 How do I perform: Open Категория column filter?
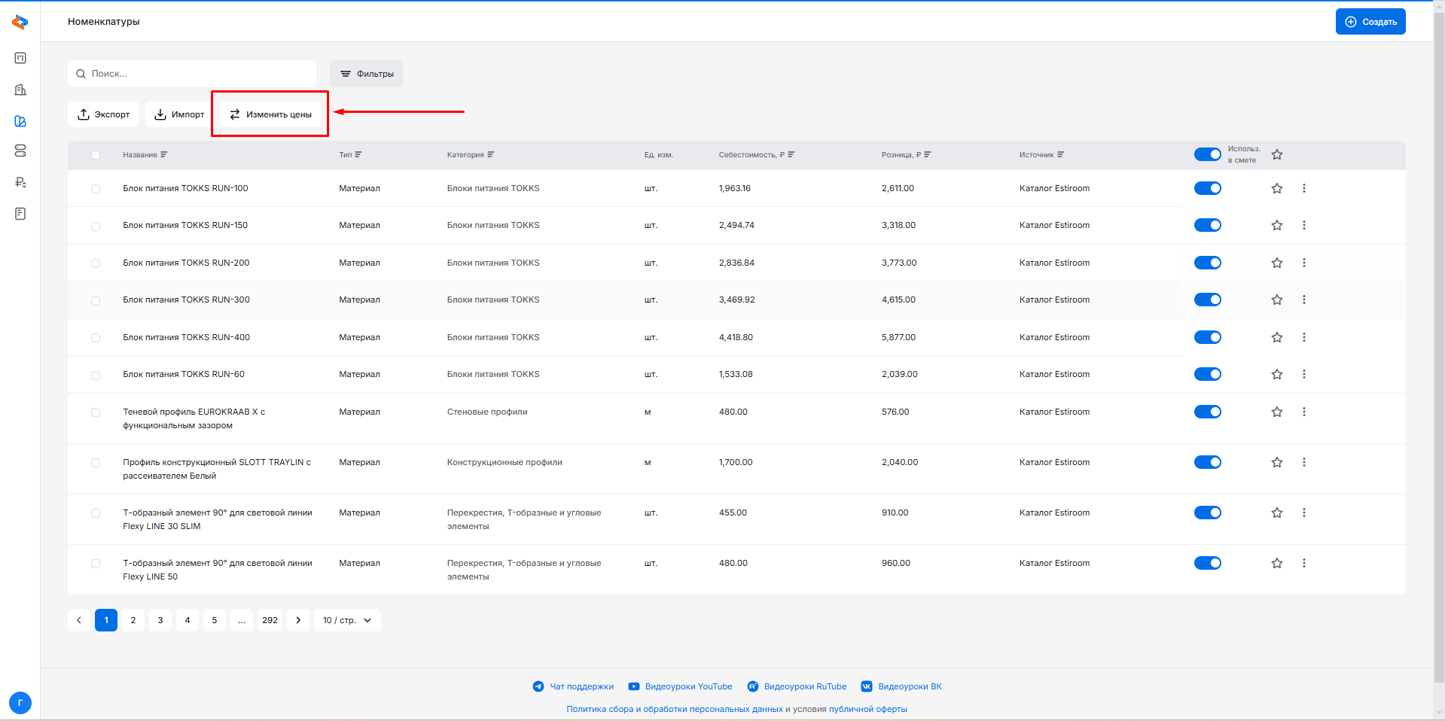(491, 155)
